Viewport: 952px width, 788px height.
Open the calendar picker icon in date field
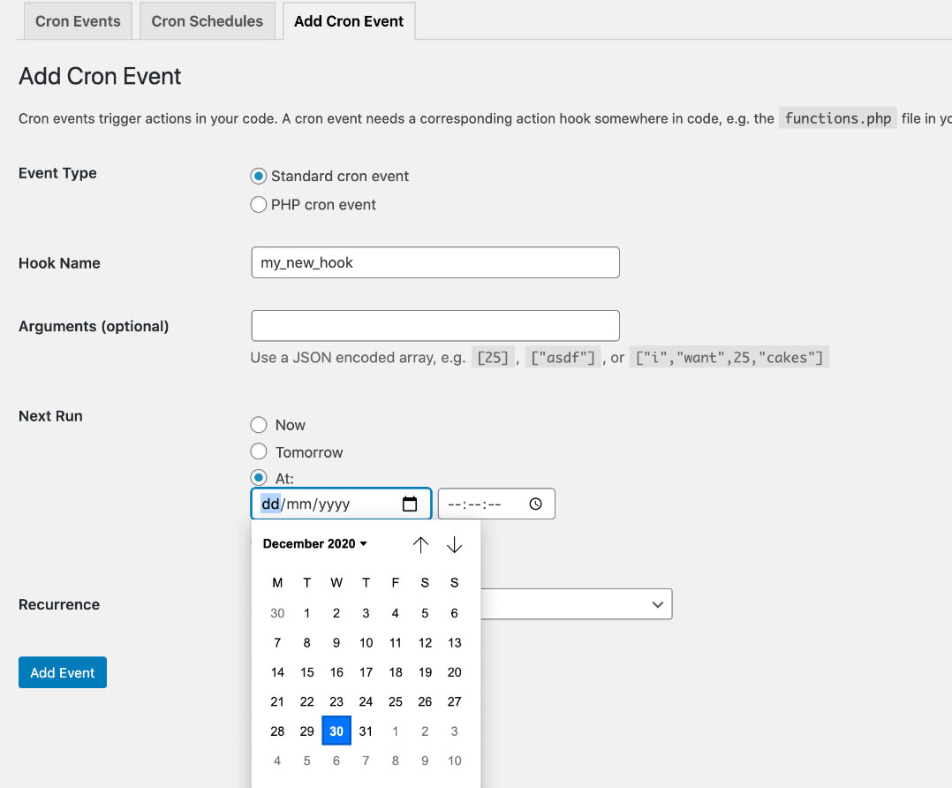(410, 504)
